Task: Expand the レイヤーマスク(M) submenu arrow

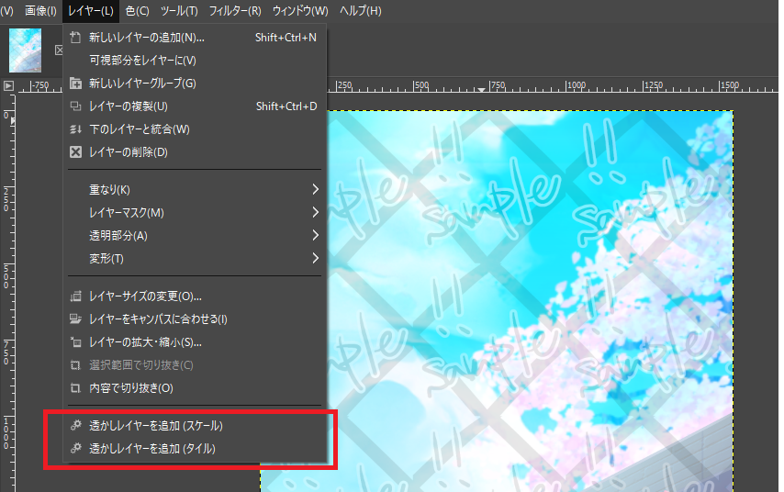Action: click(315, 213)
